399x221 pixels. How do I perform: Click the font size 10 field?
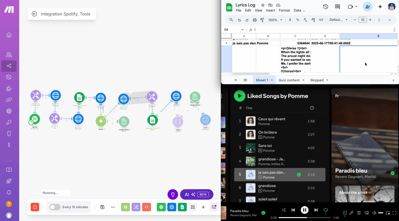[363, 20]
